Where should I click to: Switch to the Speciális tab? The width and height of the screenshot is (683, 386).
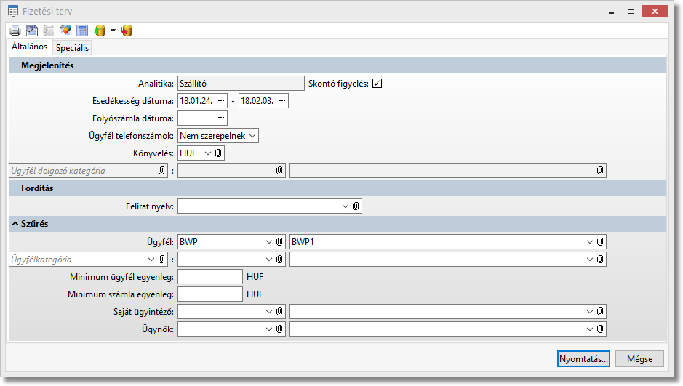click(x=72, y=47)
